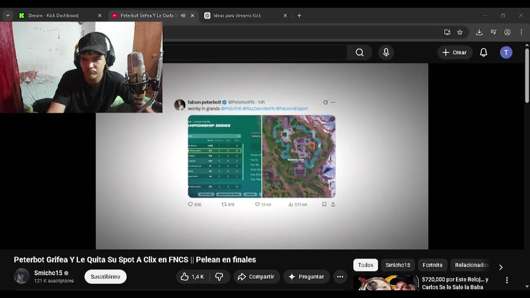Open the Smicho15 channel name link
Viewport: 530px width, 298px height.
point(48,273)
